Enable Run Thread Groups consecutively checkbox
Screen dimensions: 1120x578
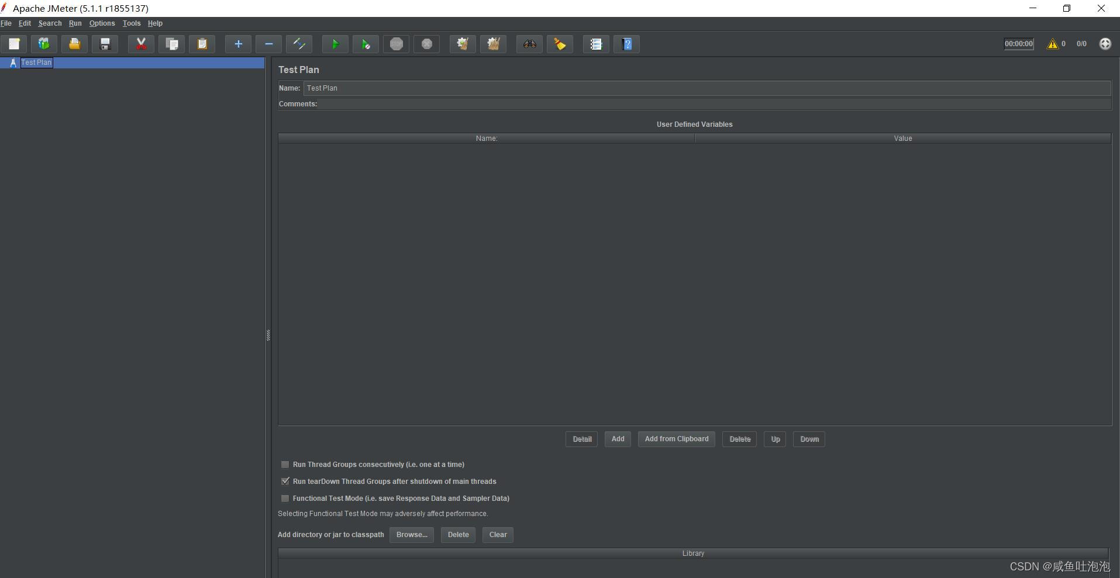(x=285, y=465)
